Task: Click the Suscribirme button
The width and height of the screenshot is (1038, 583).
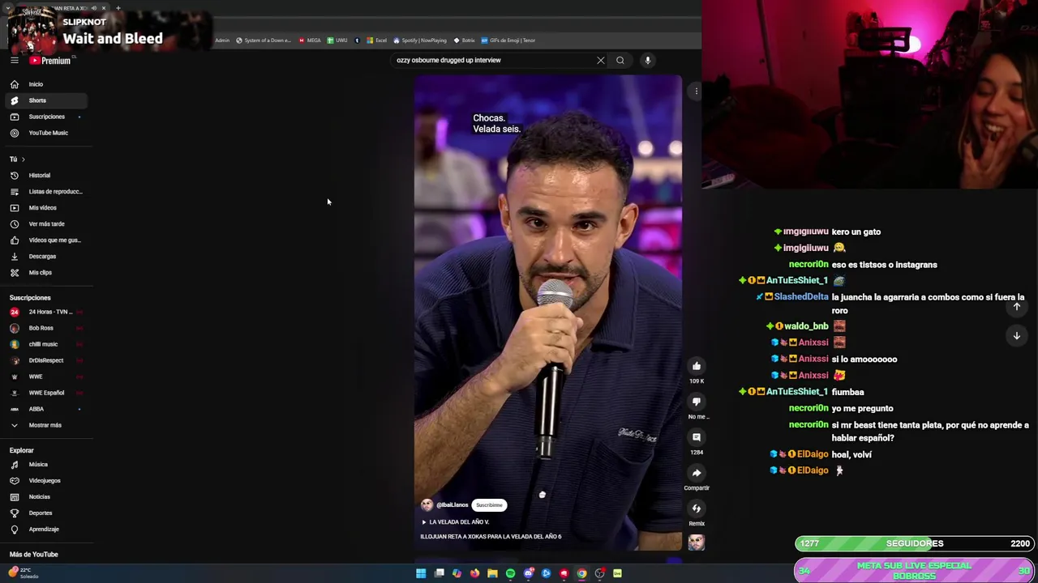Action: (x=489, y=505)
